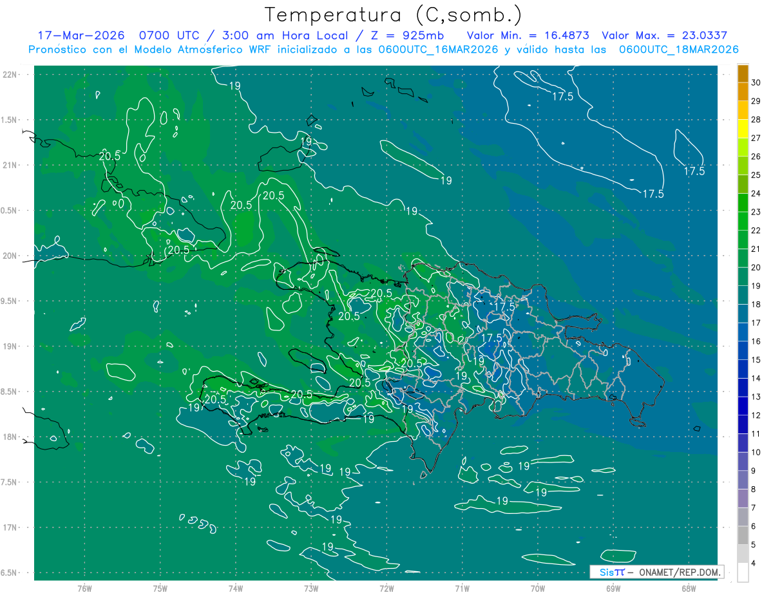Click the '18N' latitude axis label
This screenshot has height=597, width=773.
click(x=11, y=437)
